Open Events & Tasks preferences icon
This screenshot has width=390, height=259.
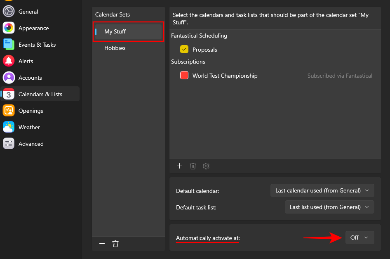pos(9,45)
